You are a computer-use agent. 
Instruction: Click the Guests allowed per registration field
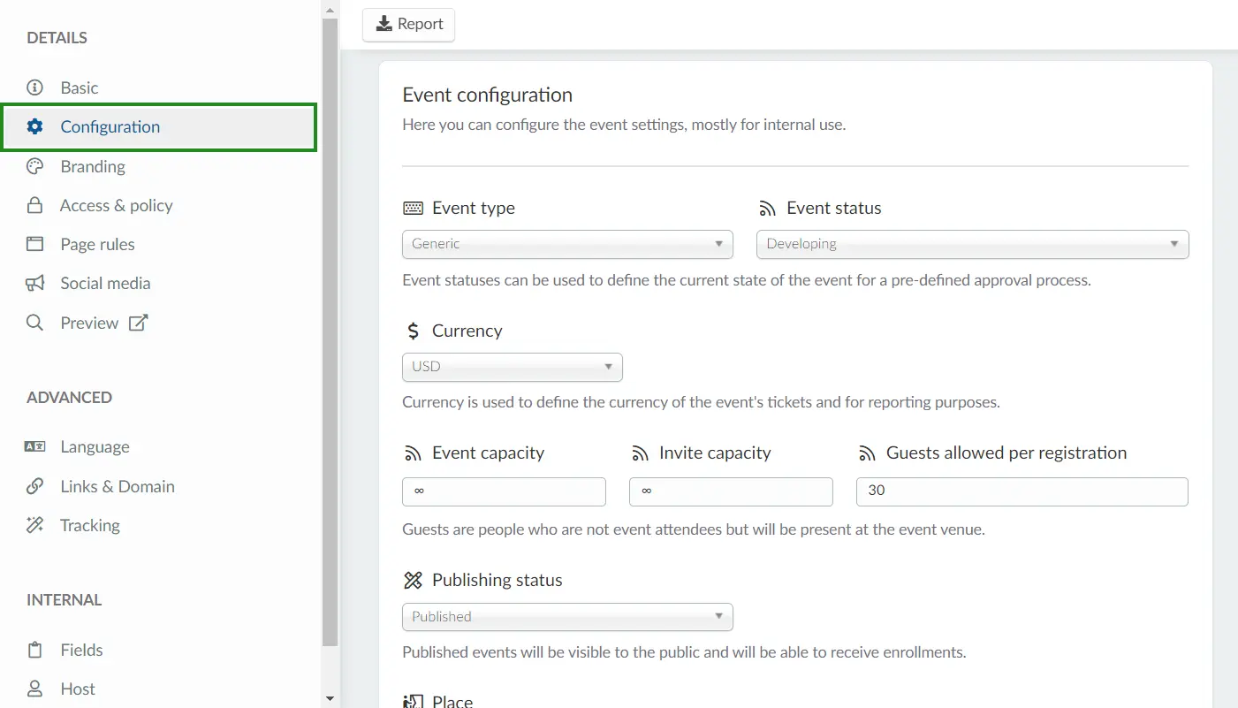pyautogui.click(x=1022, y=491)
